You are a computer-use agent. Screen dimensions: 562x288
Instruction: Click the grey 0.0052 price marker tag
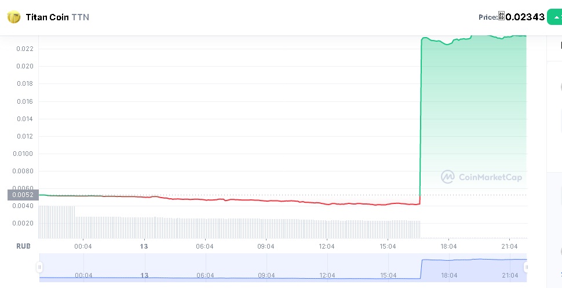coord(23,195)
